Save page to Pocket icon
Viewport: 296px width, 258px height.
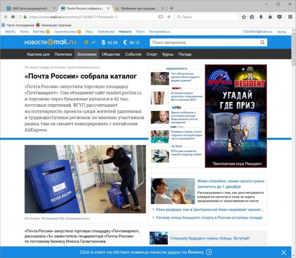(279, 17)
